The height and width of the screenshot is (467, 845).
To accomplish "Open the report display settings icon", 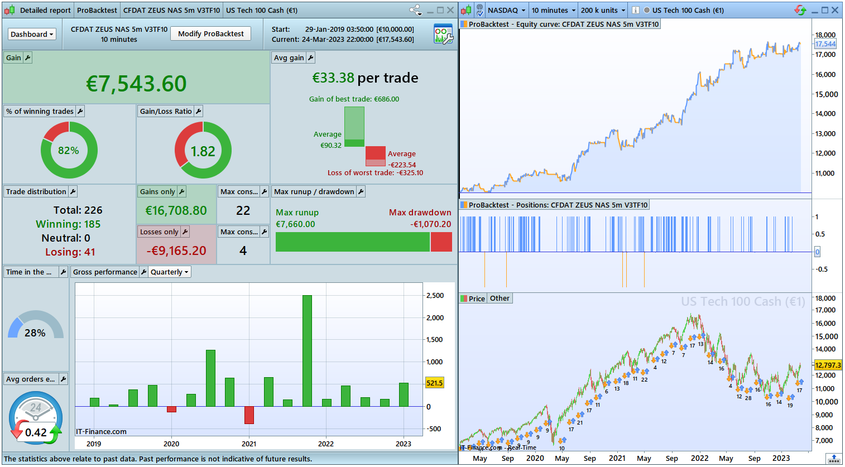I will tap(443, 34).
